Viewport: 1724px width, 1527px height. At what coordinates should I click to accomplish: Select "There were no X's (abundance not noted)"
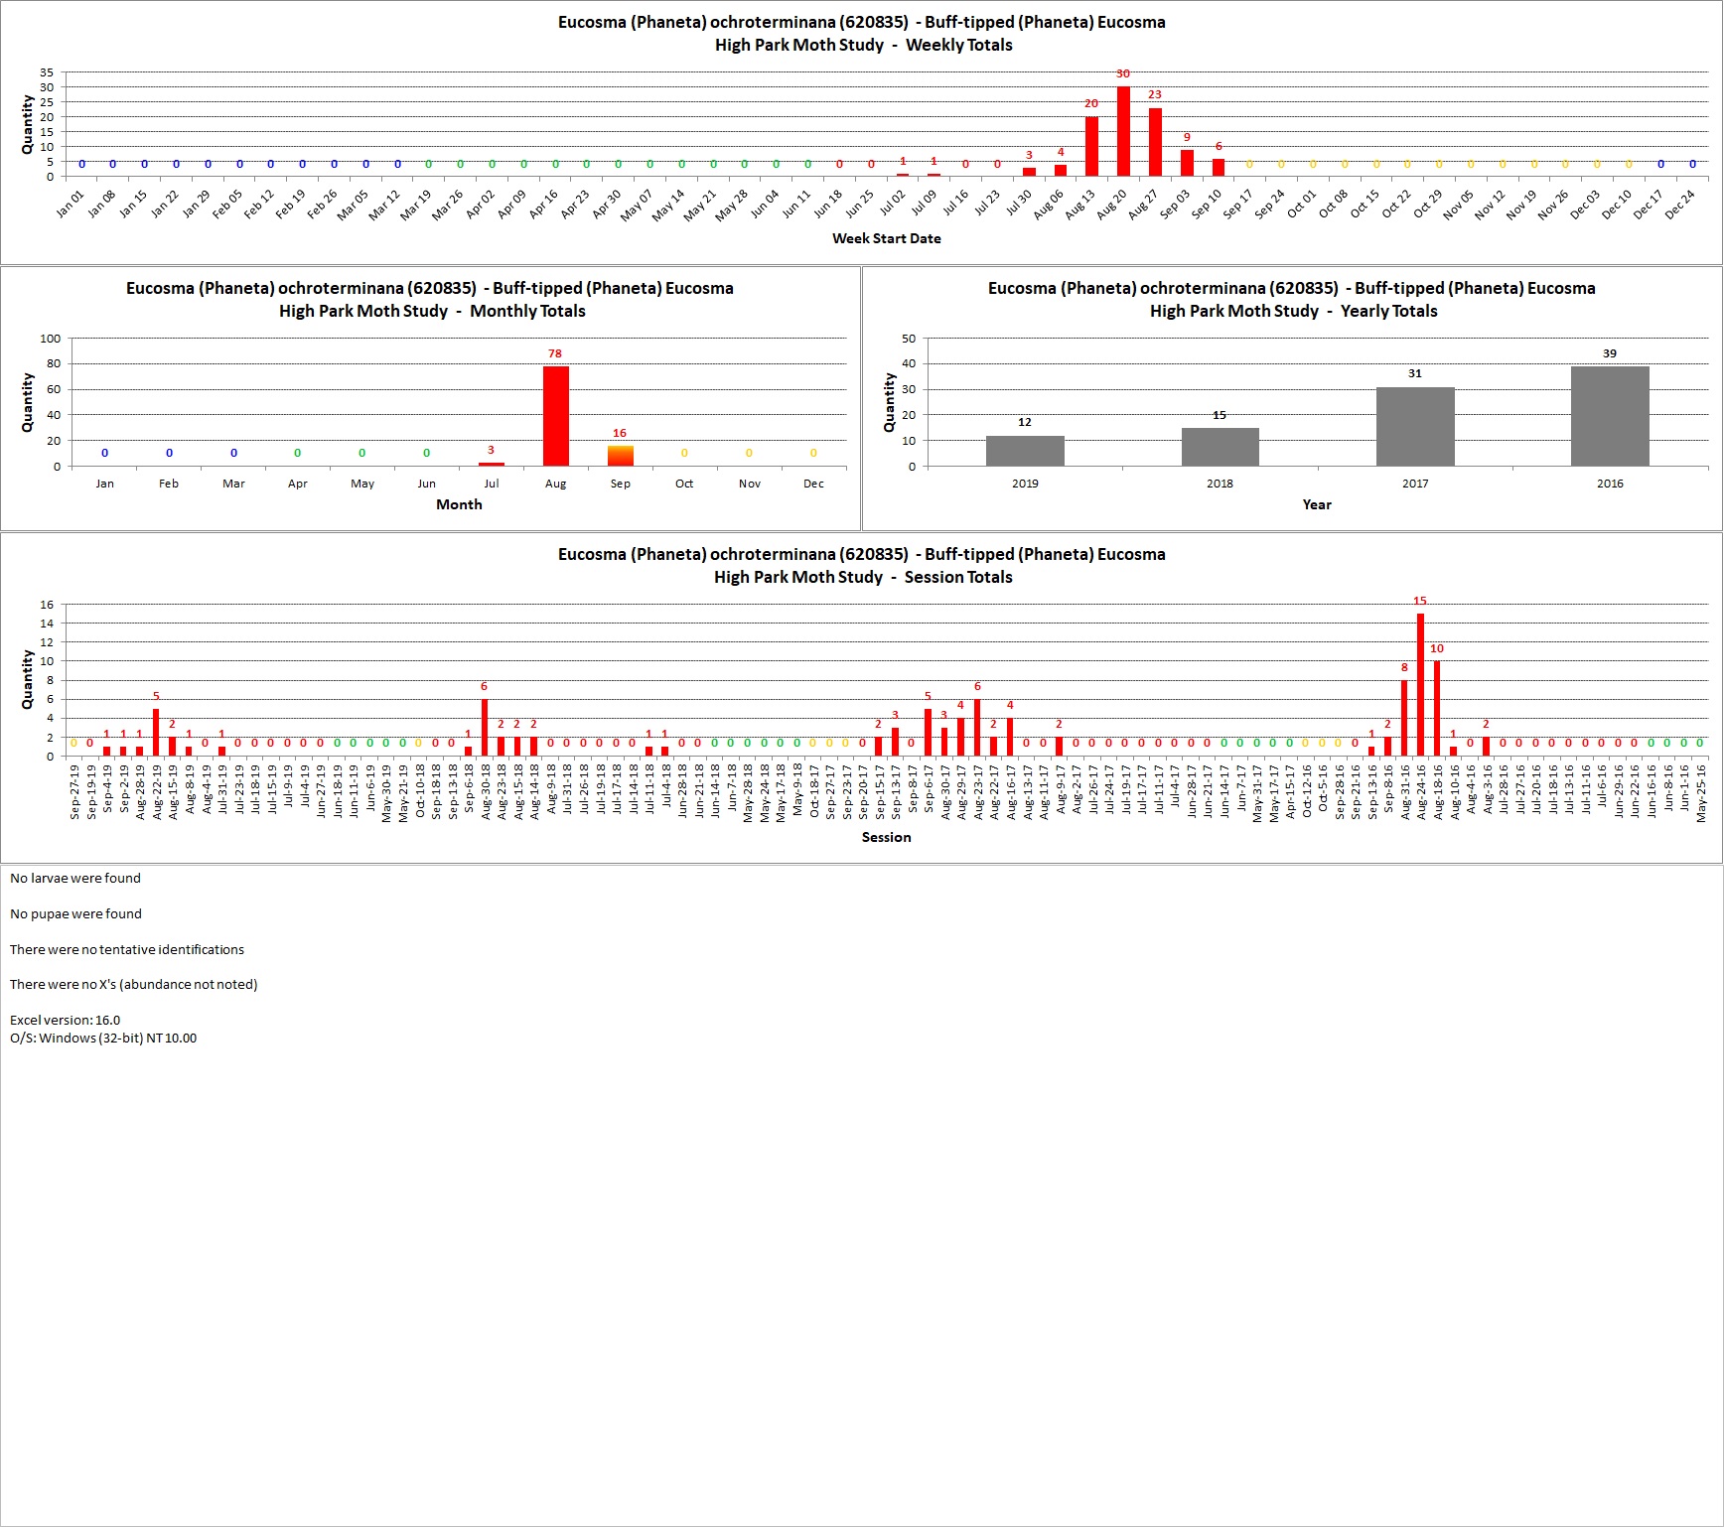pyautogui.click(x=134, y=984)
